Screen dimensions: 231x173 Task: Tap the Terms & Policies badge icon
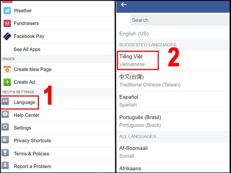[x=5, y=153]
